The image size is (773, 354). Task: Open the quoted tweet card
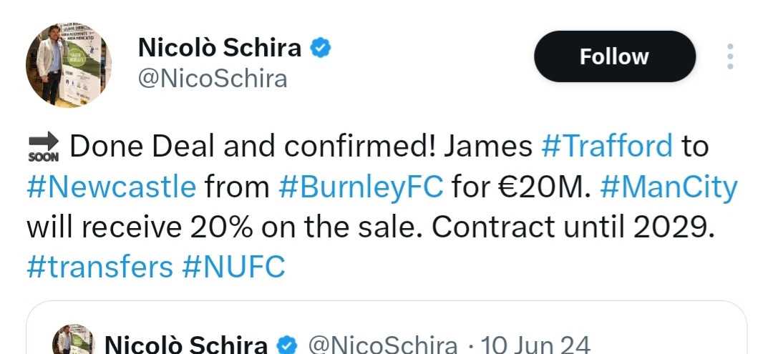tap(386, 328)
